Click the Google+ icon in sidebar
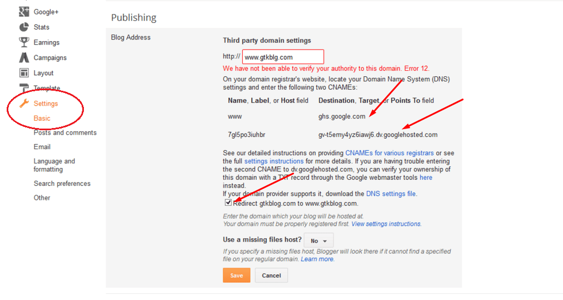Viewport: 563px width, 300px height. tap(24, 12)
